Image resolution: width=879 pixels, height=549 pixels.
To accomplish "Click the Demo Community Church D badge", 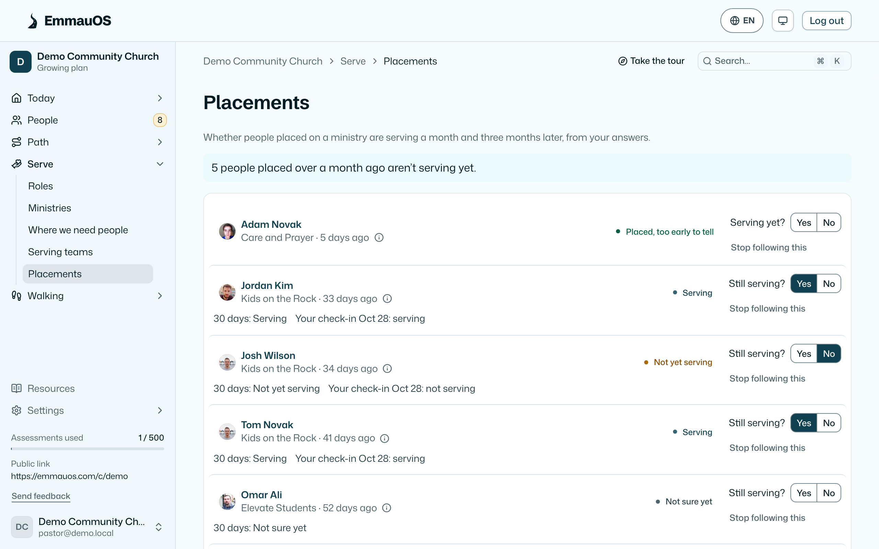I will (20, 62).
